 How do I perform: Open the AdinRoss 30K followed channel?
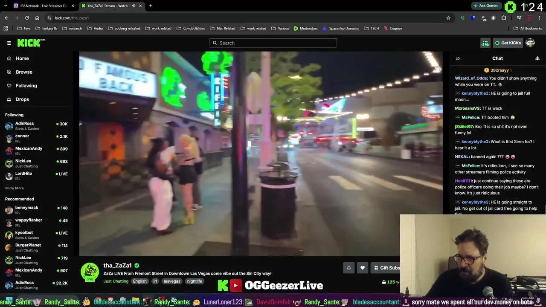[x=37, y=126]
